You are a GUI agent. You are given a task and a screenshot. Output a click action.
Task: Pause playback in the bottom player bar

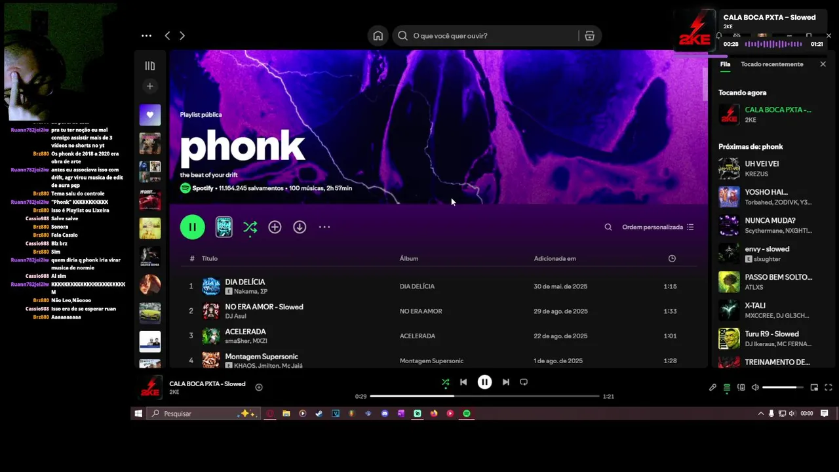coord(484,382)
